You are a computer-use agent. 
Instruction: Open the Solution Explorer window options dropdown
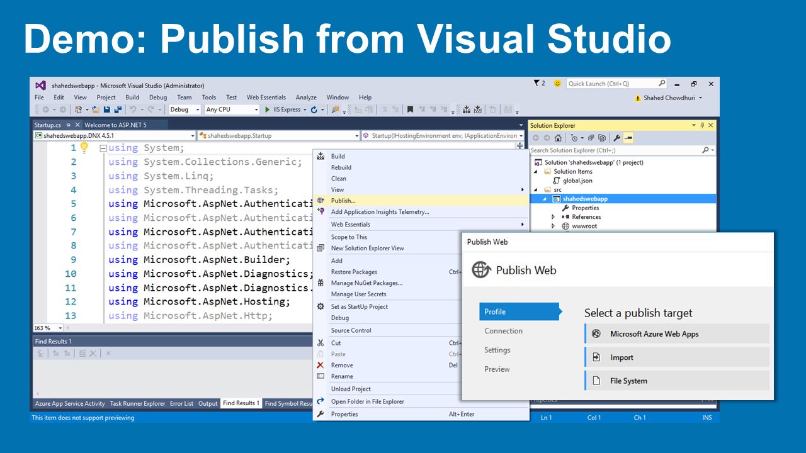tap(694, 125)
